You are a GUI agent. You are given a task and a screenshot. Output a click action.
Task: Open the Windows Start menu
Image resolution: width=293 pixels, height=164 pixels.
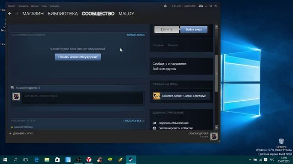coord(5,160)
